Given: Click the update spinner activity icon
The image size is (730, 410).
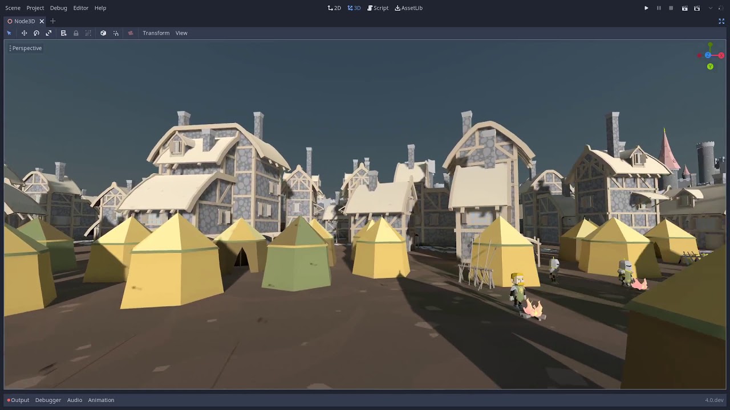Looking at the screenshot, I should pos(722,8).
